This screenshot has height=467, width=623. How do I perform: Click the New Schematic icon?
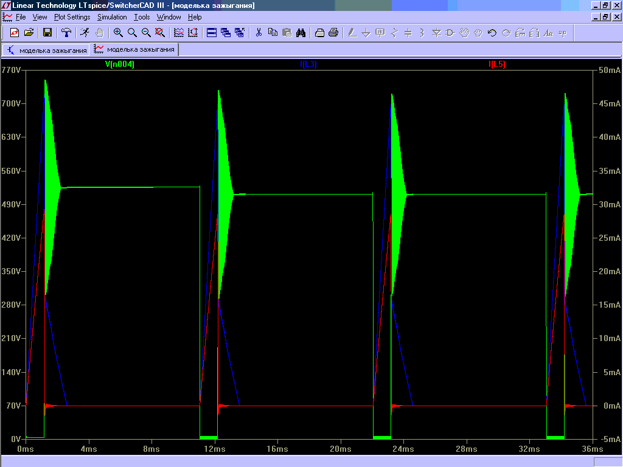tap(15, 32)
